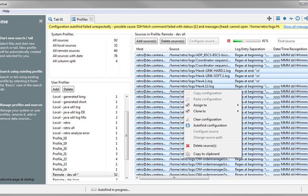Click the plus icon to add new tab

[x=269, y=18]
